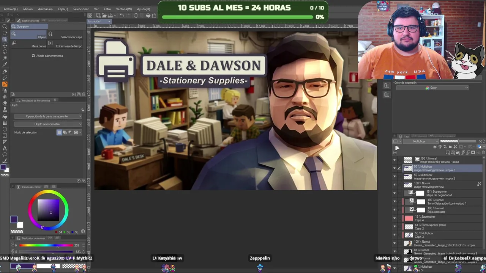
Task: Select the Move layer tool
Action: click(5, 45)
